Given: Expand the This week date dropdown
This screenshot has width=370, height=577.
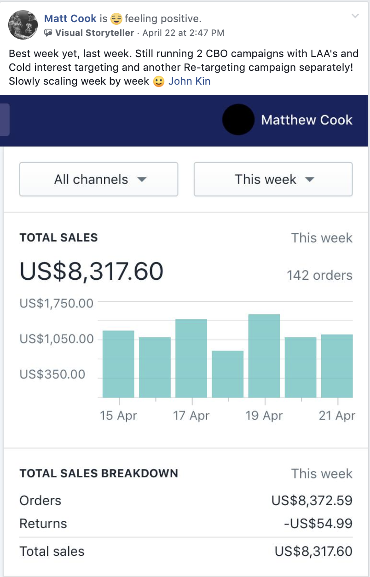Looking at the screenshot, I should pos(273,179).
